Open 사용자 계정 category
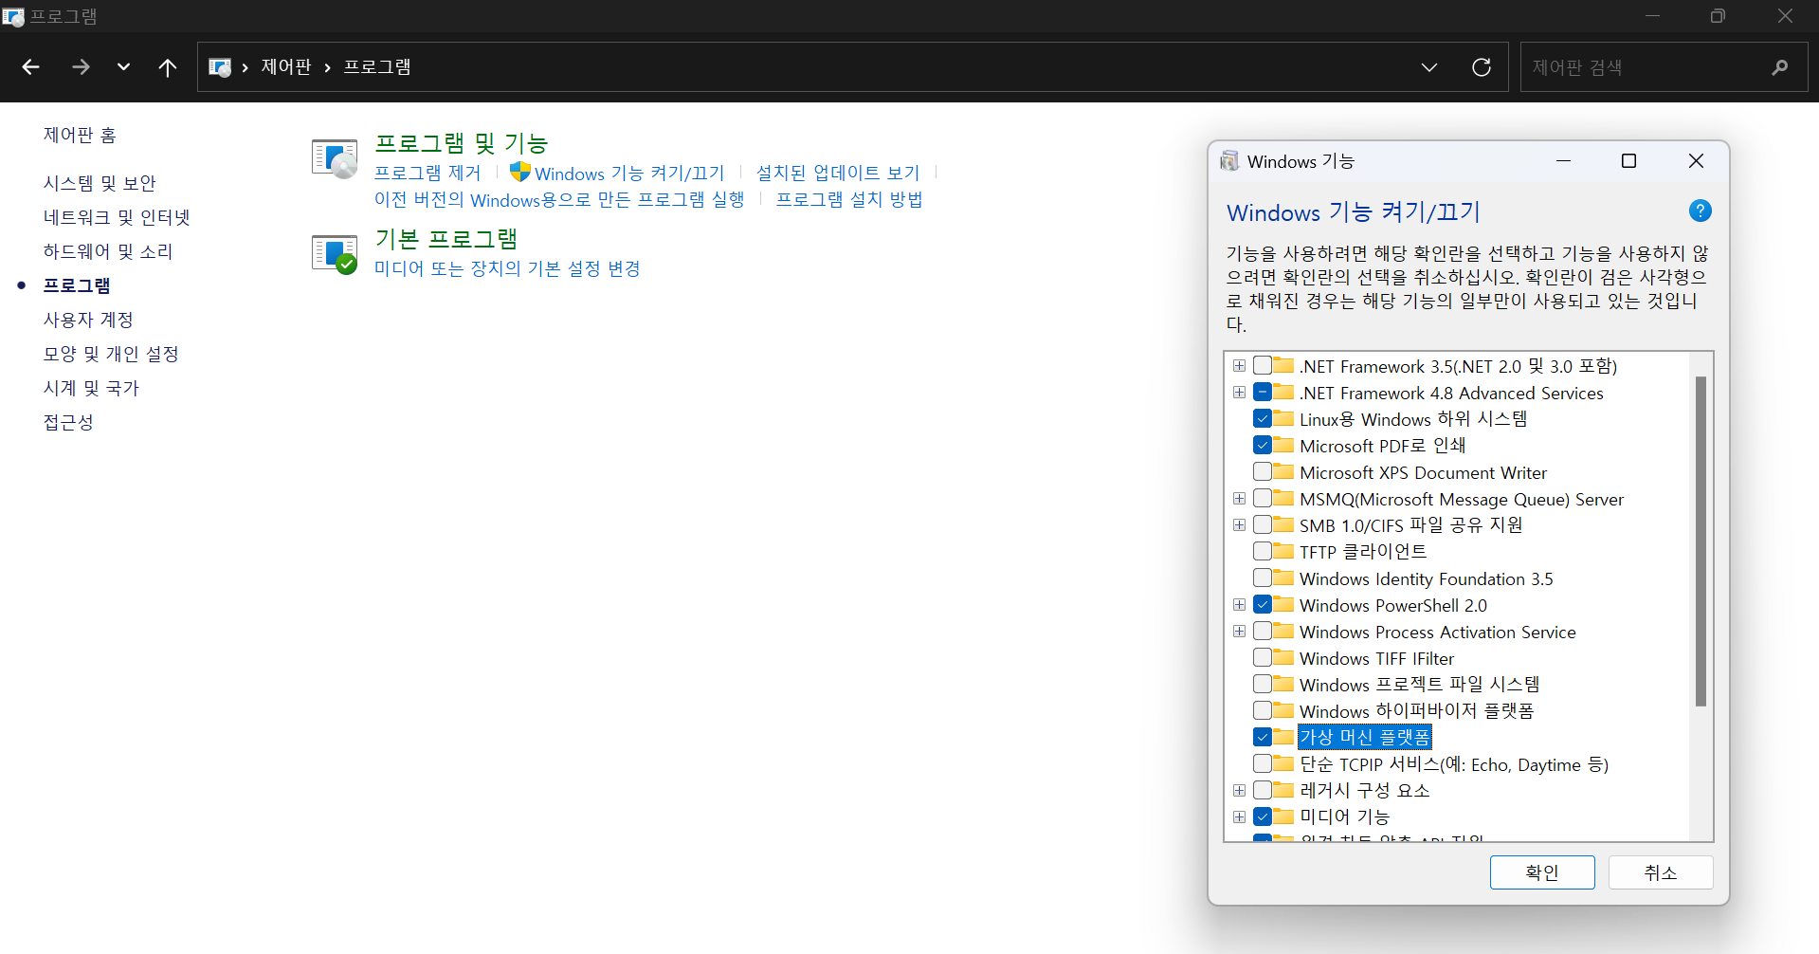Screen dimensions: 1819x954 tap(88, 320)
